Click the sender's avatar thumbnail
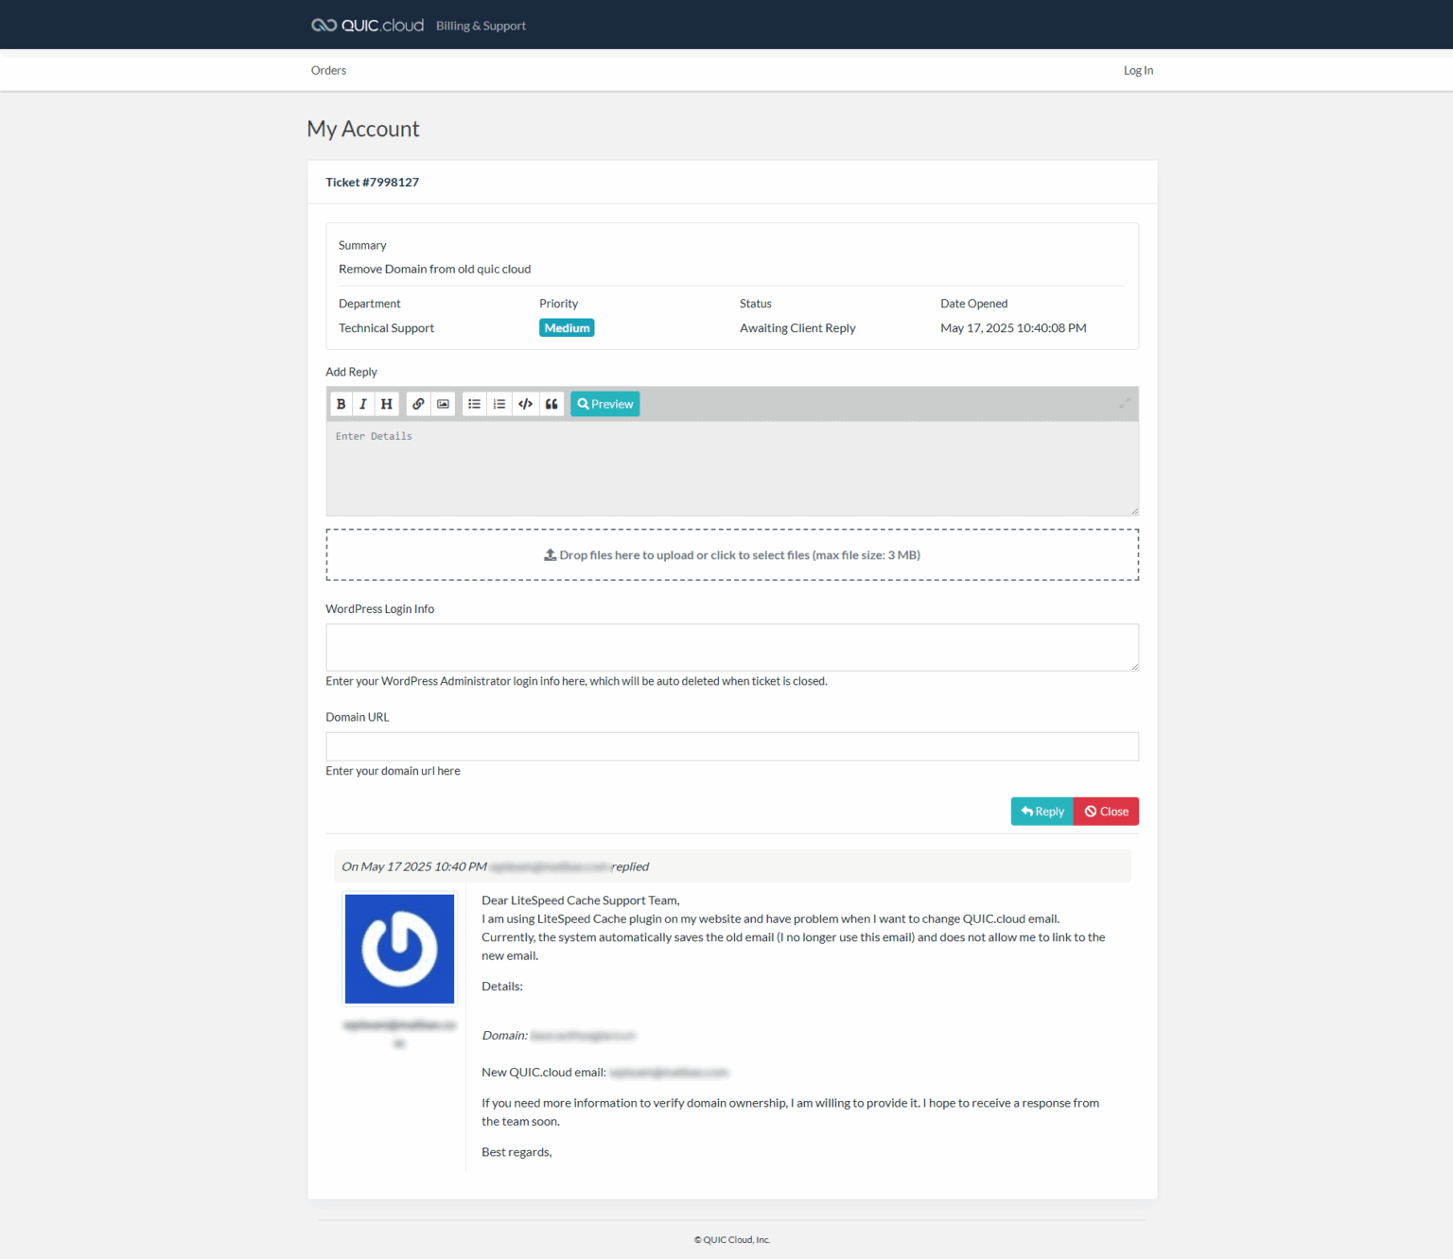Image resolution: width=1453 pixels, height=1259 pixels. (x=399, y=949)
